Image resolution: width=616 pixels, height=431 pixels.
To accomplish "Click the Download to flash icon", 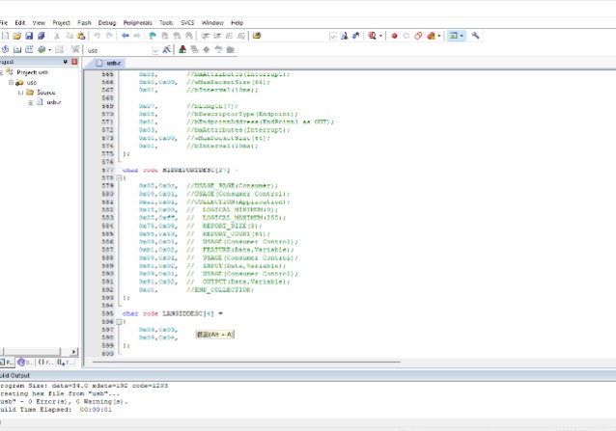I will [x=75, y=49].
